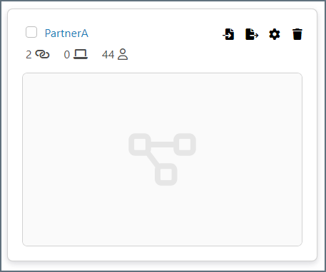The image size is (326, 272).
Task: Click the horizontal connector in topology graphic
Action: 162,145
